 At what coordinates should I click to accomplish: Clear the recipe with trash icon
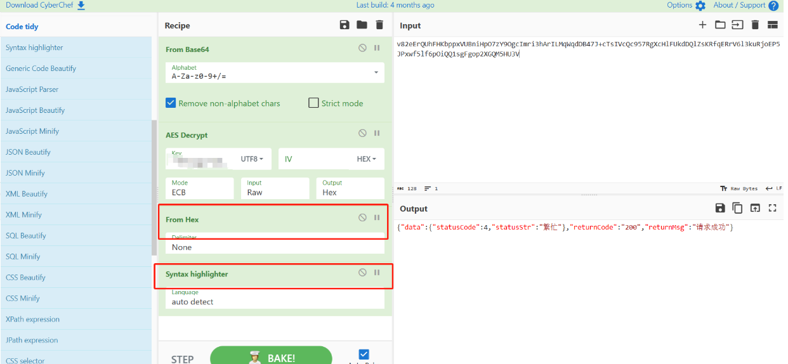tap(379, 25)
